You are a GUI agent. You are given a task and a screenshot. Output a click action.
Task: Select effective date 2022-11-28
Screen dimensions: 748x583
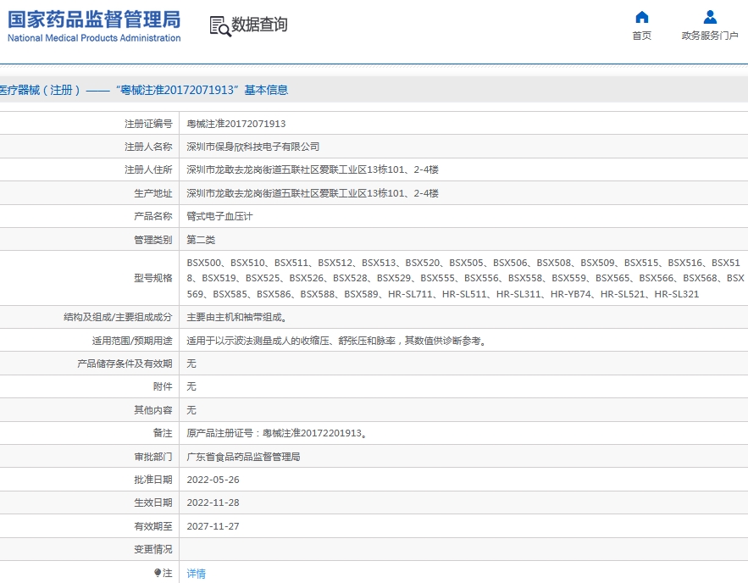coord(213,502)
